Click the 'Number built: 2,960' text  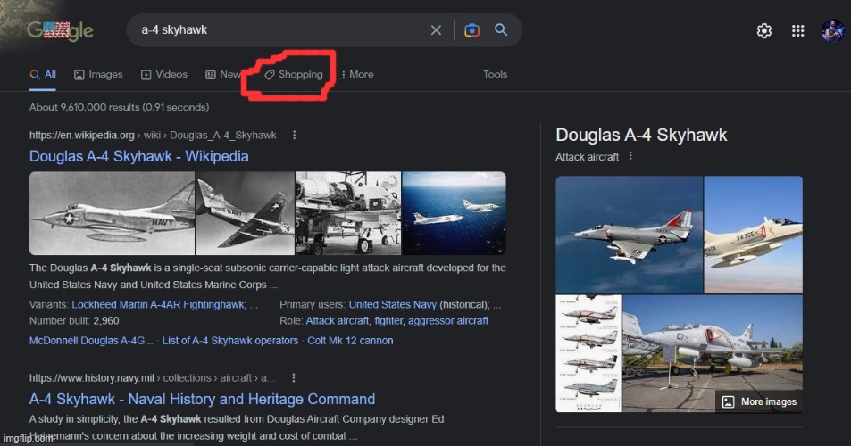[74, 321]
